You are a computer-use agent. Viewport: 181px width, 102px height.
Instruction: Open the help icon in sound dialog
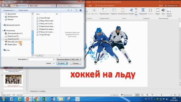pyautogui.click(x=81, y=10)
